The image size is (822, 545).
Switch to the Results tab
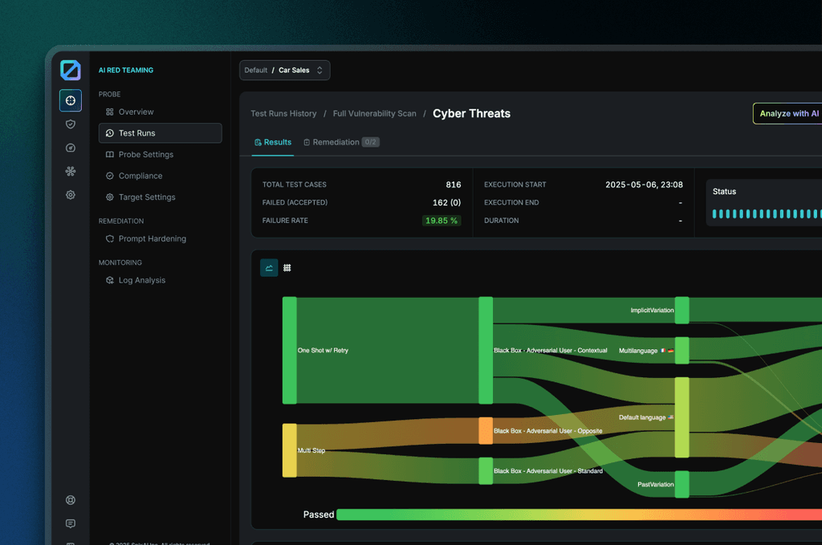273,143
